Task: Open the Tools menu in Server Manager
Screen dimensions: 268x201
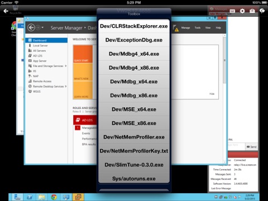Action: click(x=198, y=28)
